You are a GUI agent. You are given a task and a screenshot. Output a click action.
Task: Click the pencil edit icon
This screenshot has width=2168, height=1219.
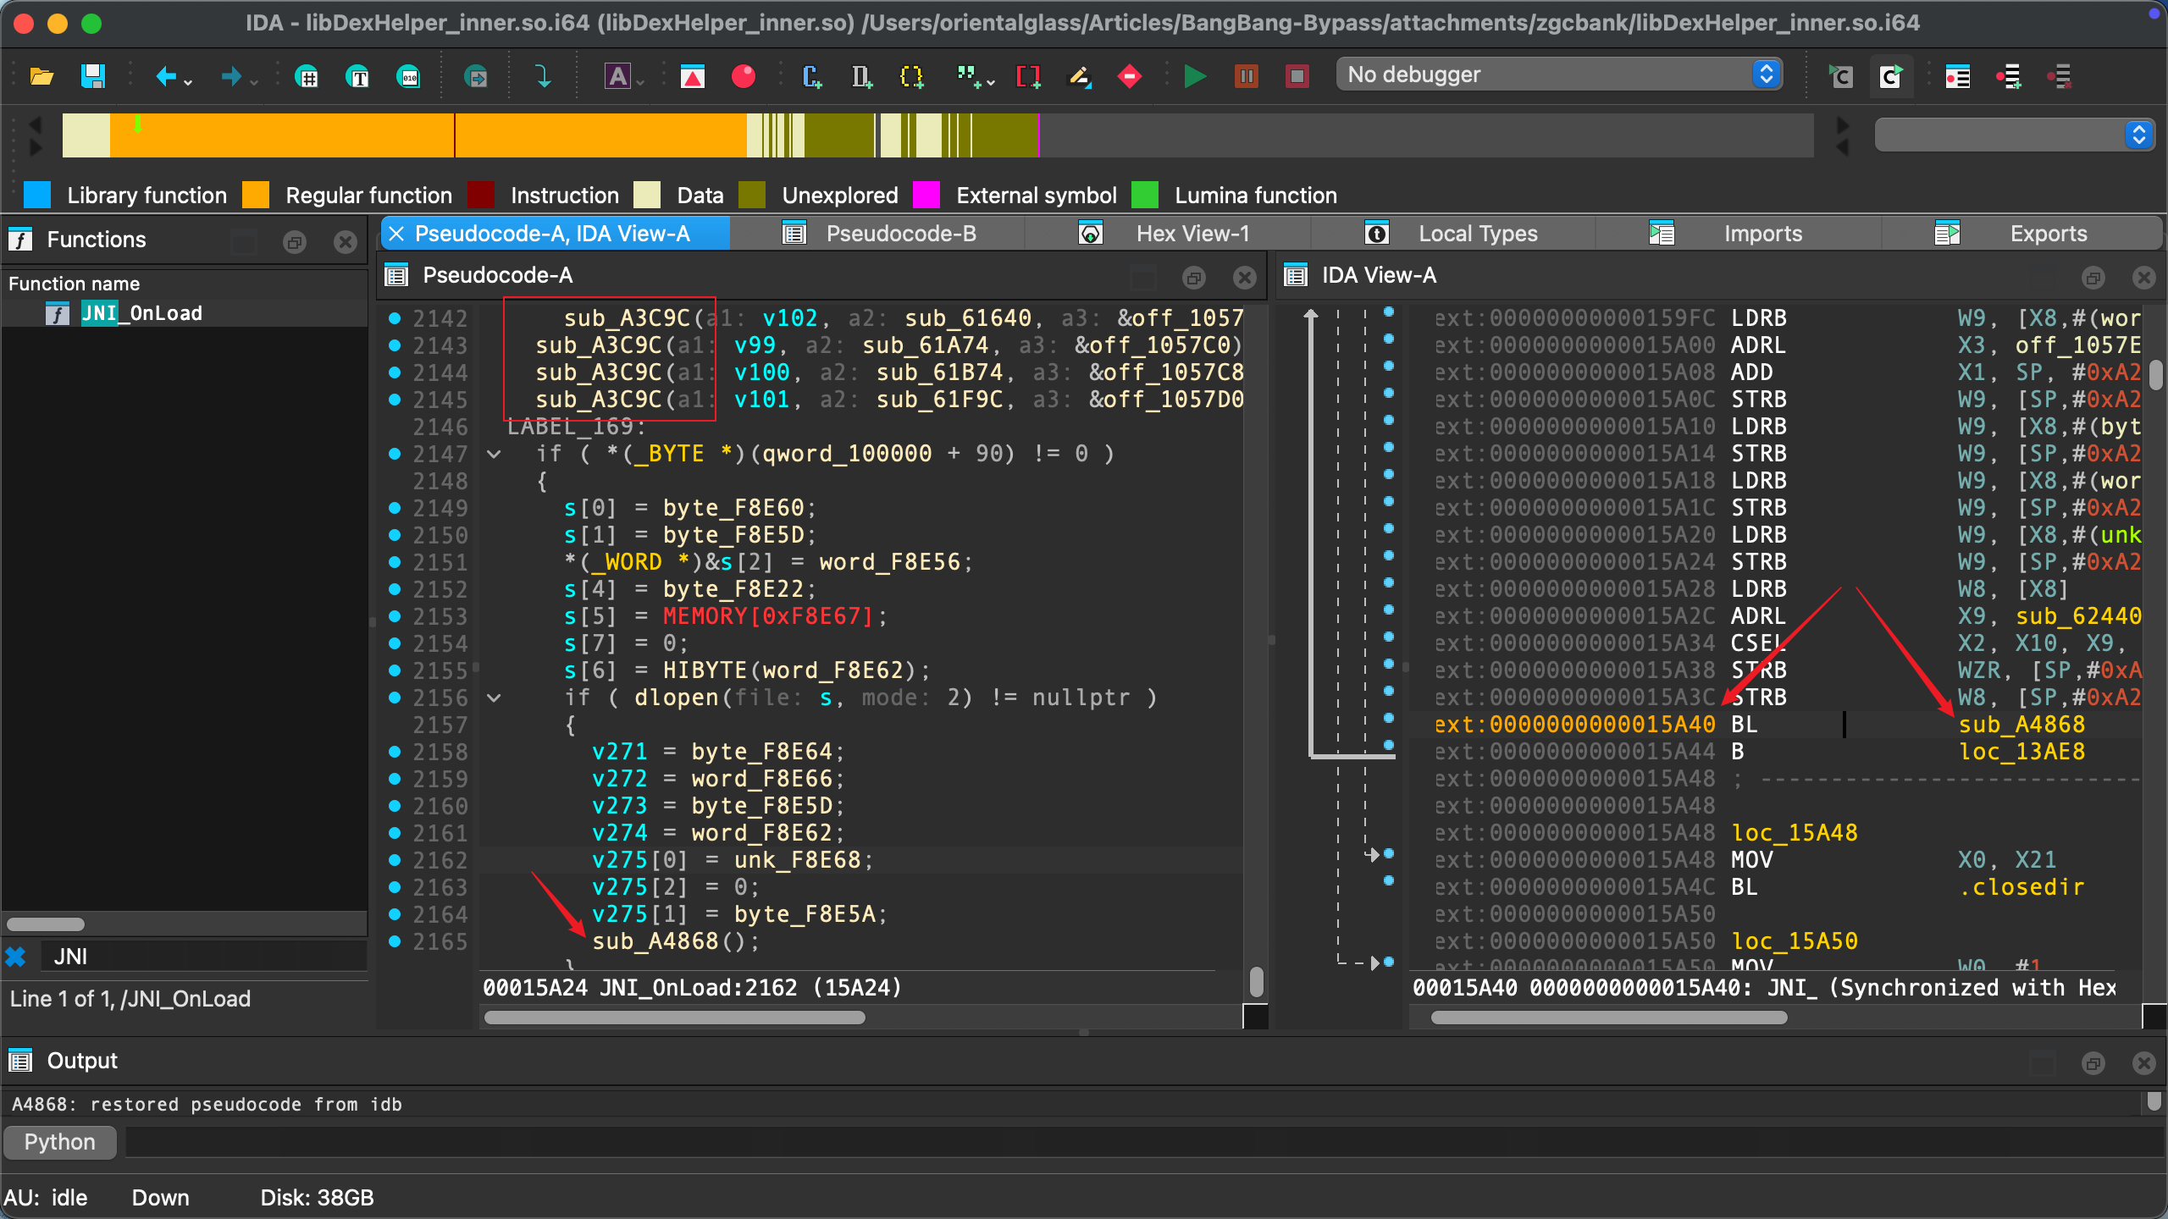point(1079,77)
